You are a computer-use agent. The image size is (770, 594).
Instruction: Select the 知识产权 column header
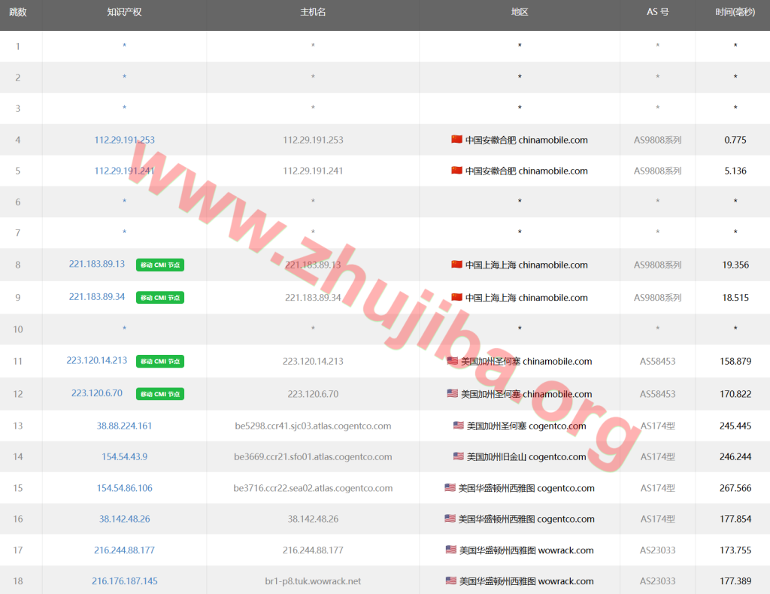[x=124, y=13]
